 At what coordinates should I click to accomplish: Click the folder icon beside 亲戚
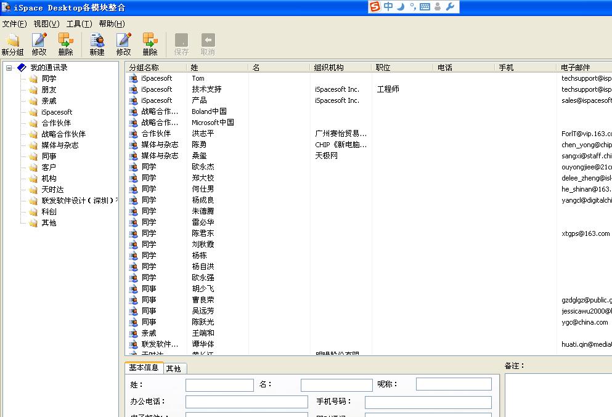[x=33, y=101]
